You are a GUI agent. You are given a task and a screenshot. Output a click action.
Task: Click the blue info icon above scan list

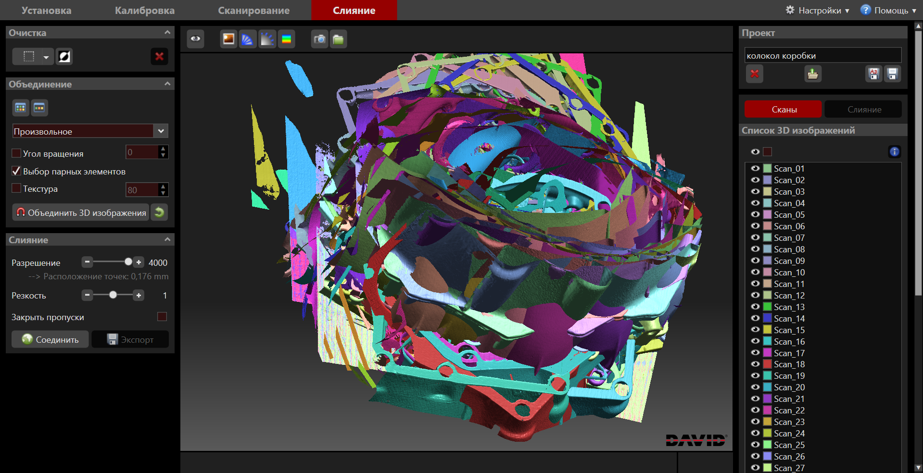pyautogui.click(x=894, y=152)
